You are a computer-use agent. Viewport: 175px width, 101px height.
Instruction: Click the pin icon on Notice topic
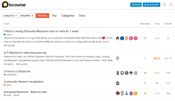click(x=5, y=31)
